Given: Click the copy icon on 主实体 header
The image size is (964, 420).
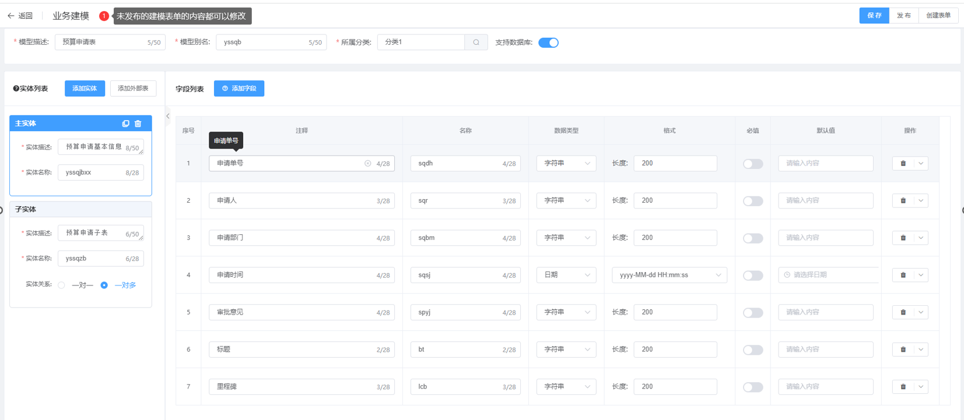Looking at the screenshot, I should pos(125,123).
